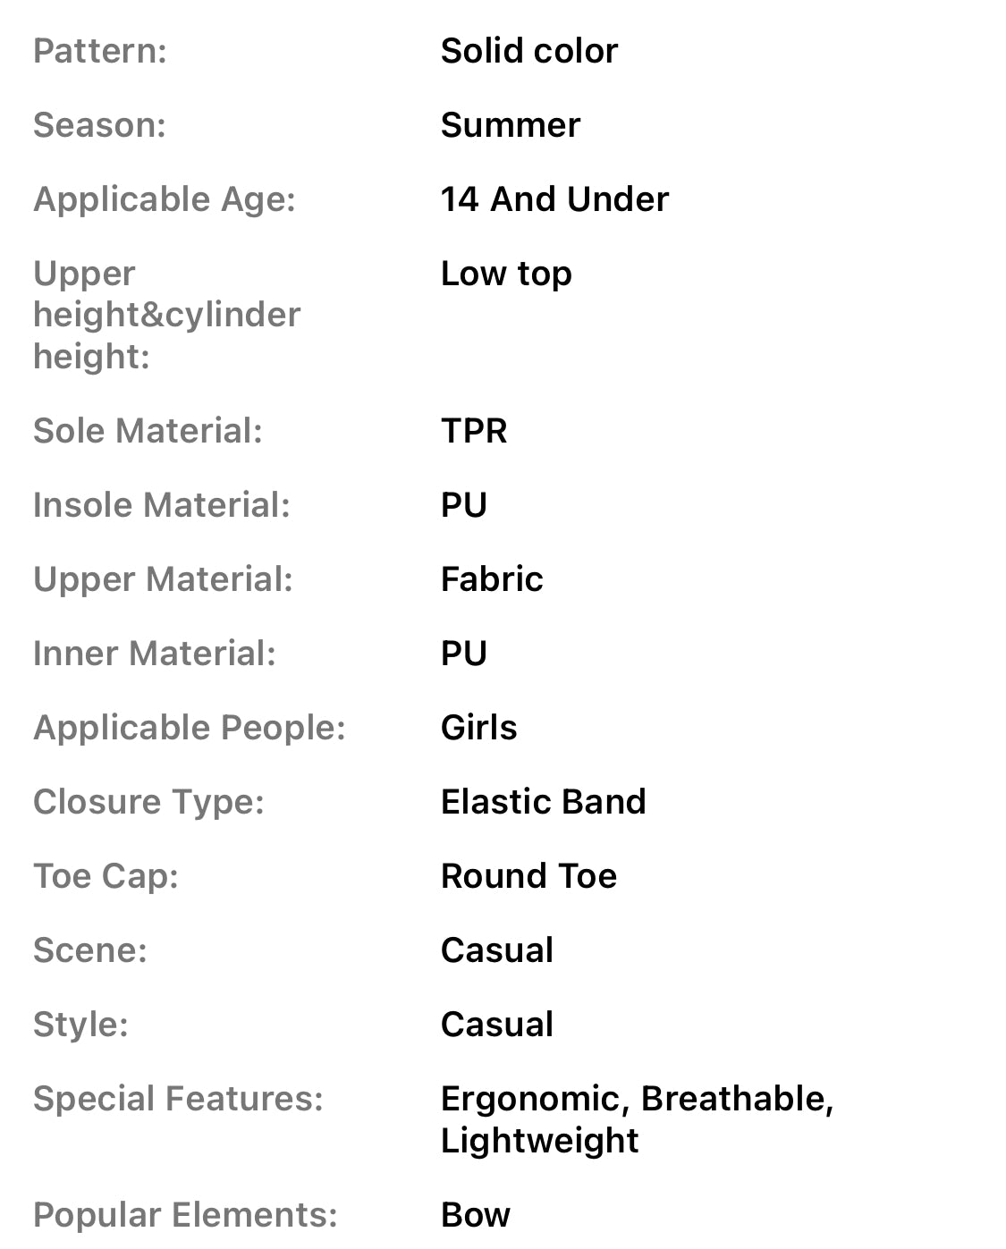
Task: Tap the Style label
Action: (x=80, y=1025)
